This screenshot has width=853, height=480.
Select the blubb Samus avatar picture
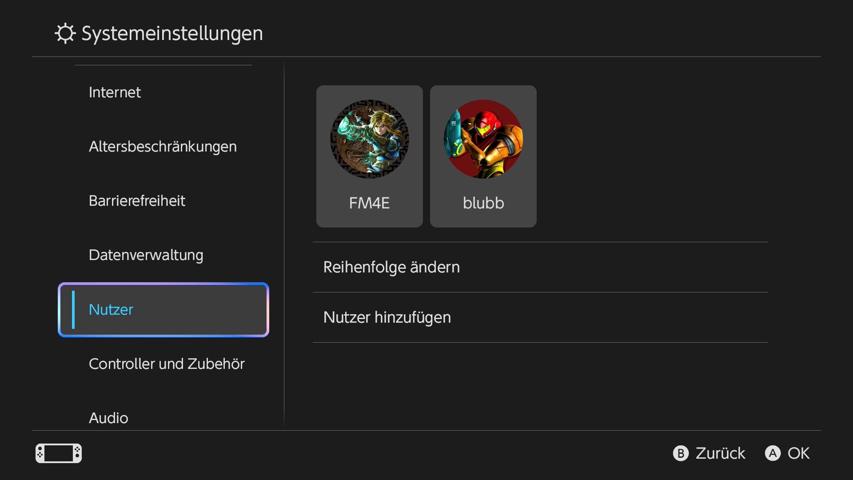(x=483, y=139)
